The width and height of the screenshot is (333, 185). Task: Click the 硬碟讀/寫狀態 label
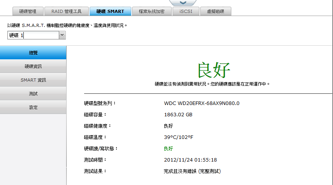pyautogui.click(x=100, y=148)
